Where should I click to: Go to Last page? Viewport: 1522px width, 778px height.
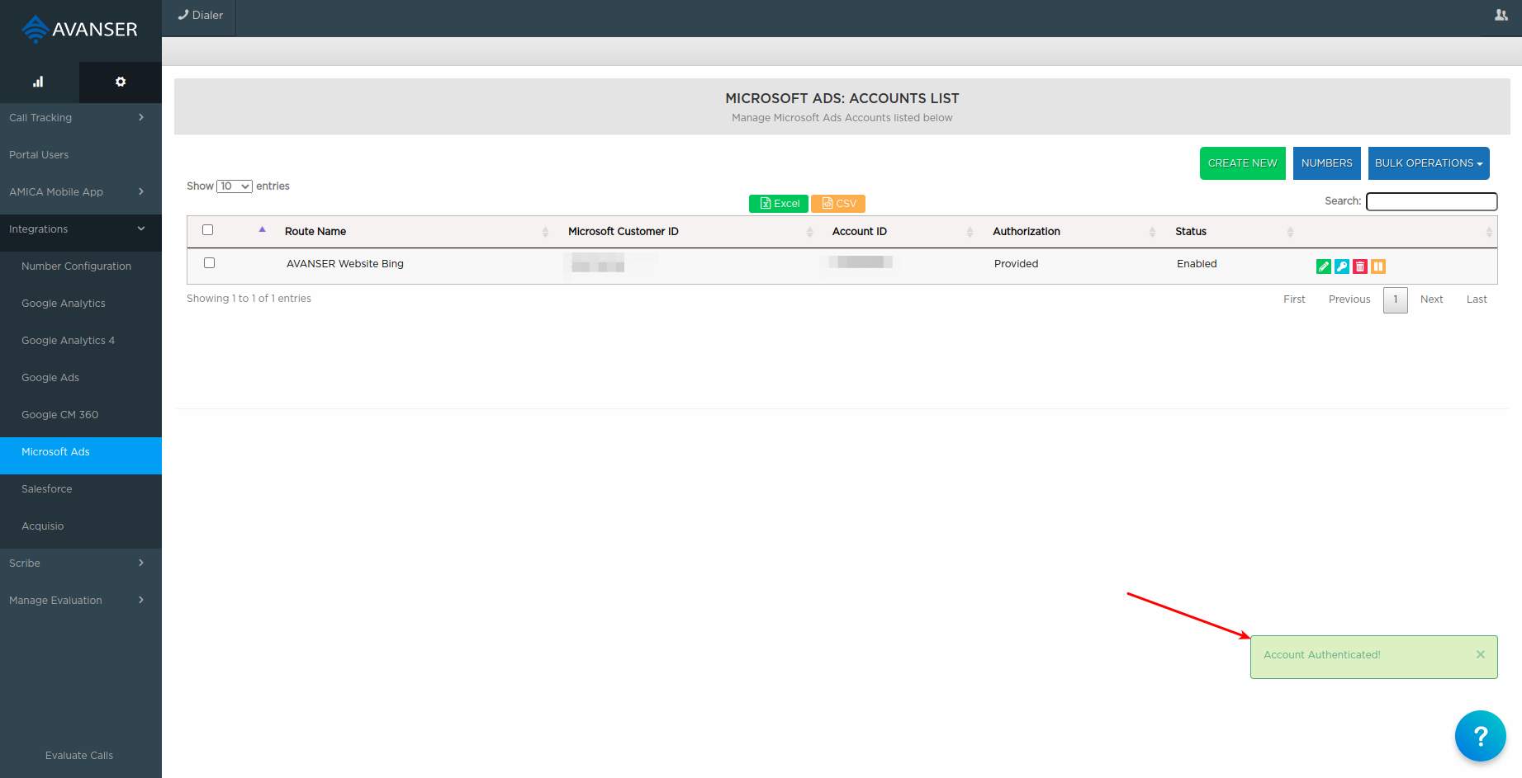(x=1477, y=299)
